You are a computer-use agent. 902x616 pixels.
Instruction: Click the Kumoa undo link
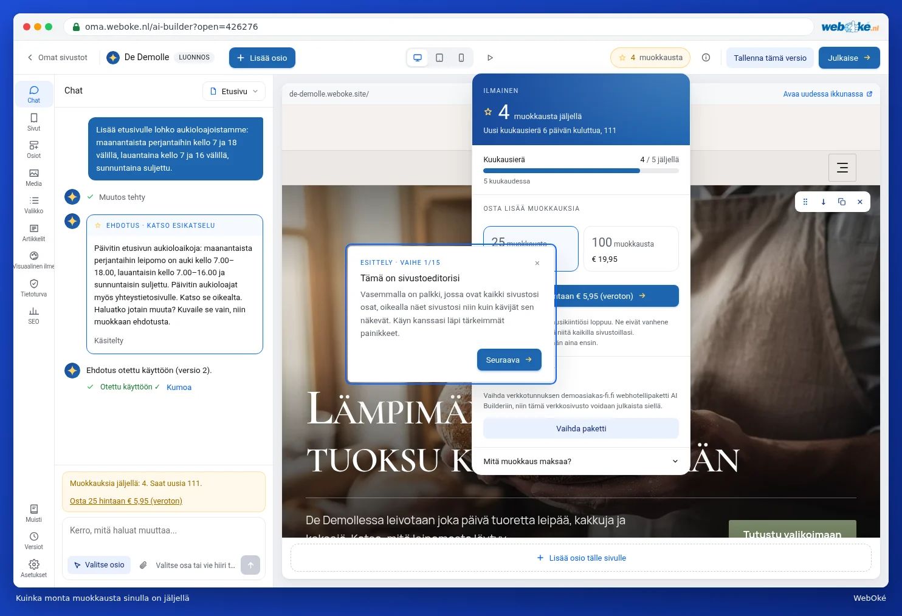pos(179,387)
